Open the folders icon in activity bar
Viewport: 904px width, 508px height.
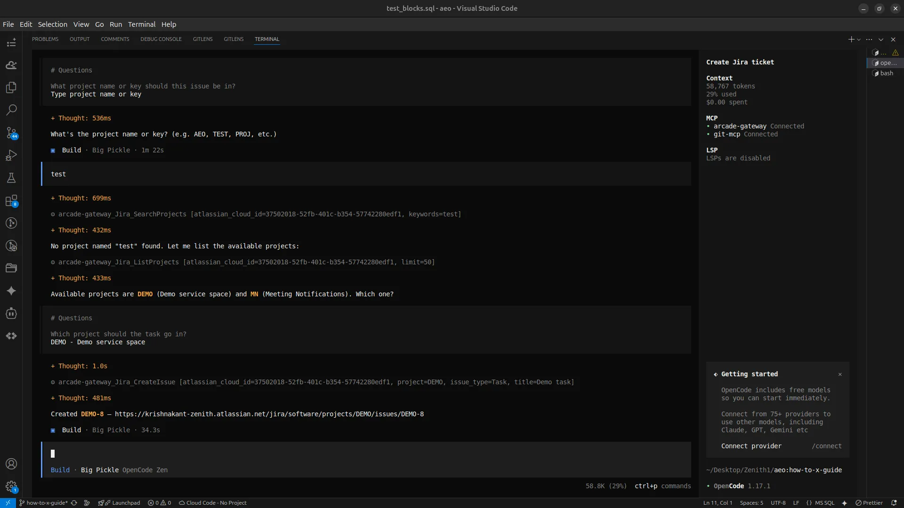tap(11, 268)
